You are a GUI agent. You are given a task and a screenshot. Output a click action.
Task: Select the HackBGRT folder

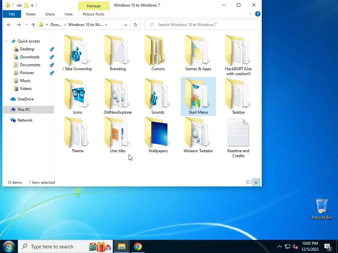point(238,55)
